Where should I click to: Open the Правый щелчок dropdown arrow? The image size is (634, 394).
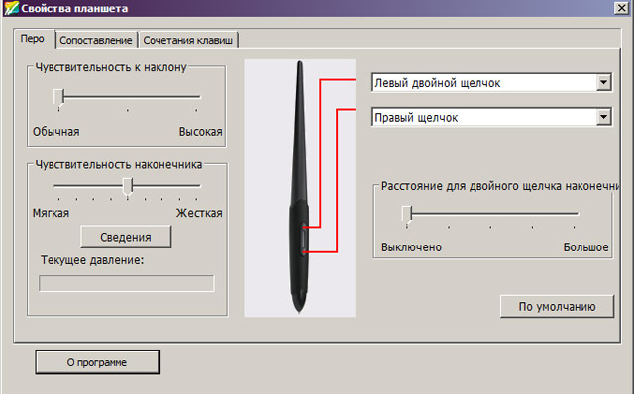tap(603, 117)
